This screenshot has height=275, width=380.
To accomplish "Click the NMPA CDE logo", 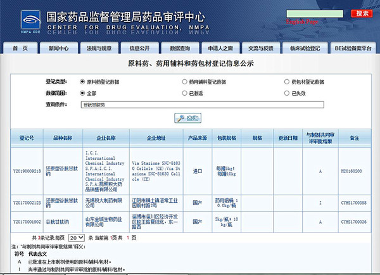I will [19, 18].
